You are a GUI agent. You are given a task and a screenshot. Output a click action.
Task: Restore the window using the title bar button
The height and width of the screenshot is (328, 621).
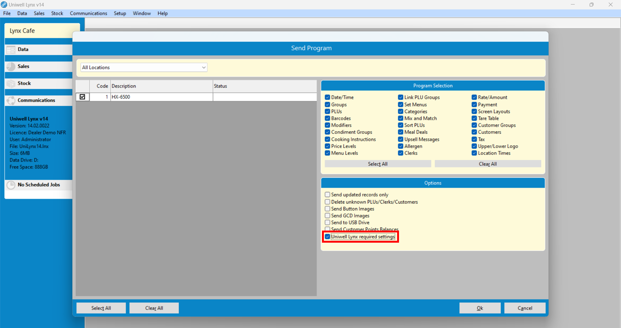pyautogui.click(x=592, y=5)
